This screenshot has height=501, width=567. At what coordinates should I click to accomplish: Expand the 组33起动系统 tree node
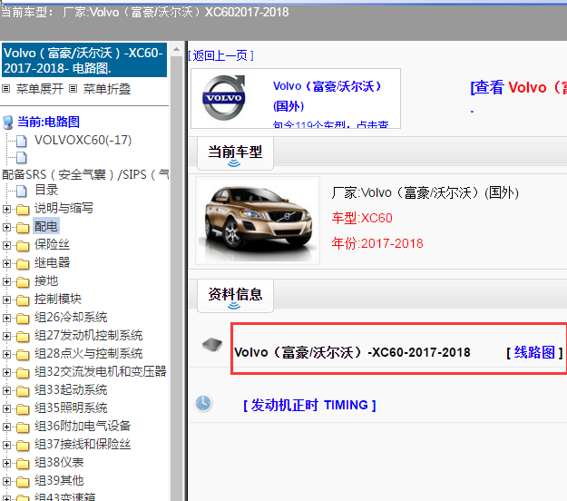[x=6, y=390]
